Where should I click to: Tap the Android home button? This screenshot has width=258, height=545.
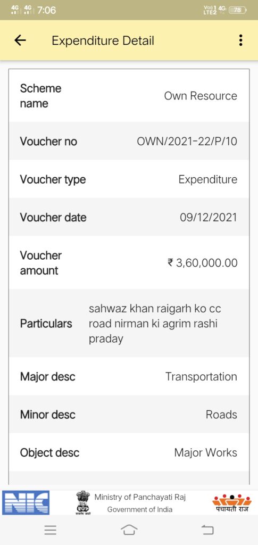coord(129,530)
